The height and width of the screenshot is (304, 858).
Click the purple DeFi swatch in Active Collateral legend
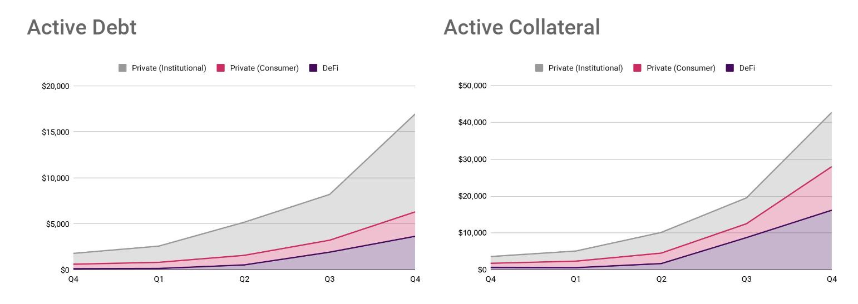coord(730,68)
